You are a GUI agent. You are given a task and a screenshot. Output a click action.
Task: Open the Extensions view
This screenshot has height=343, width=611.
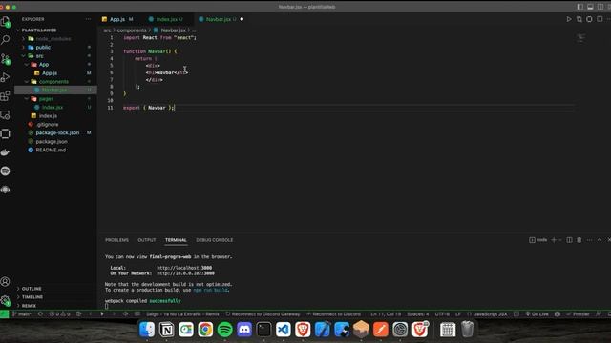pyautogui.click(x=6, y=96)
